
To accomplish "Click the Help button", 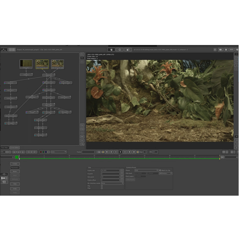I will [15, 184].
